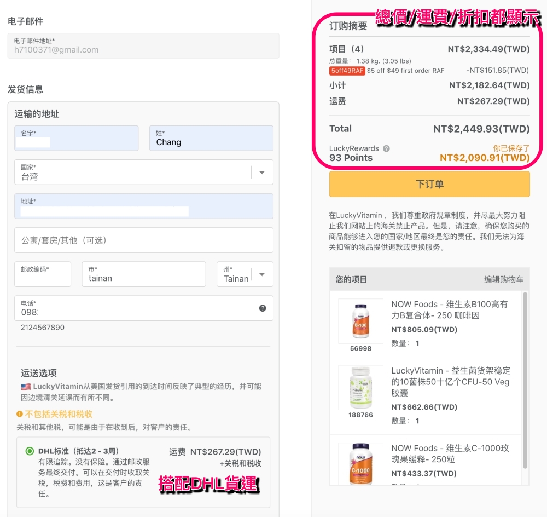Focus the 邮政编码 postal code field
This screenshot has width=547, height=517.
click(x=43, y=274)
